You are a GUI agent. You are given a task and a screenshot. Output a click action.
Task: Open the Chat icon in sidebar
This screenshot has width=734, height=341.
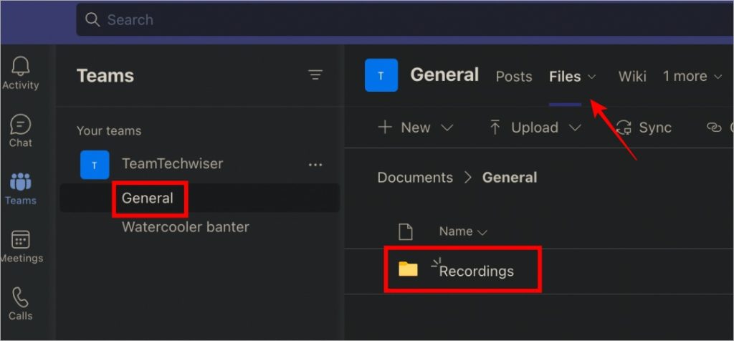click(x=21, y=125)
